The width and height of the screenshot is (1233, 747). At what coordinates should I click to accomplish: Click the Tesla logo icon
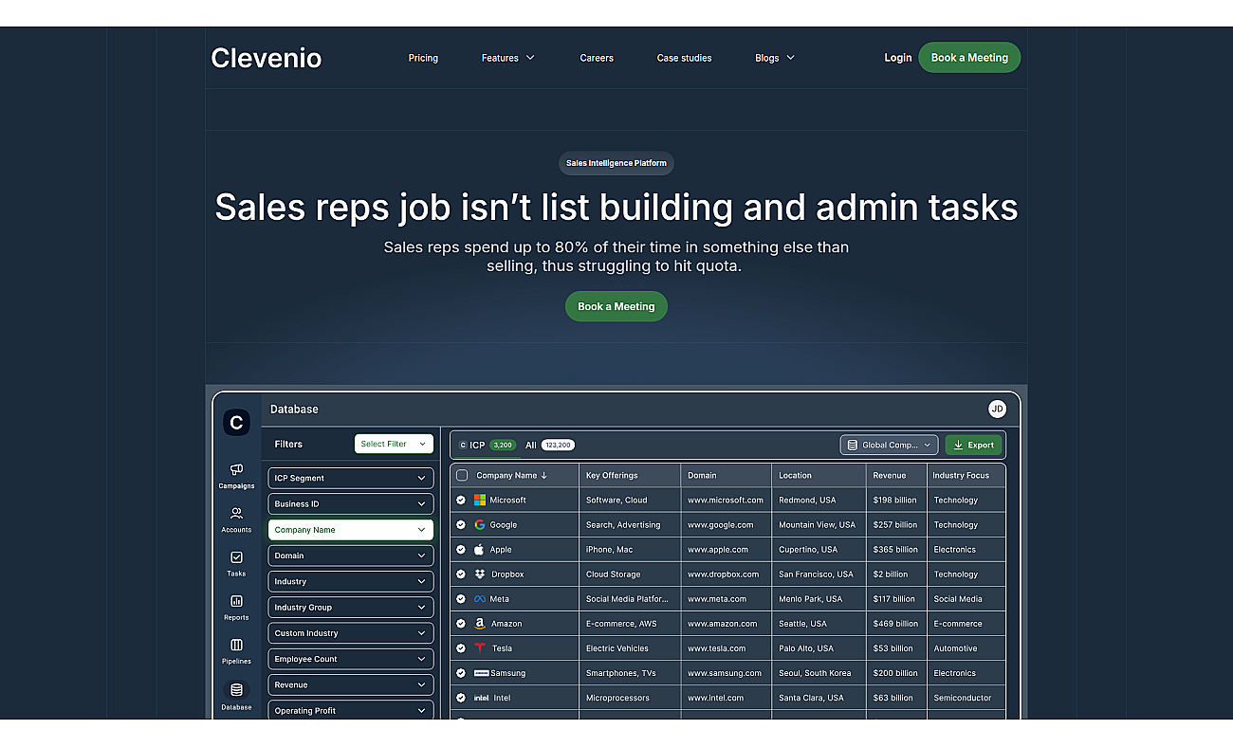(x=480, y=648)
